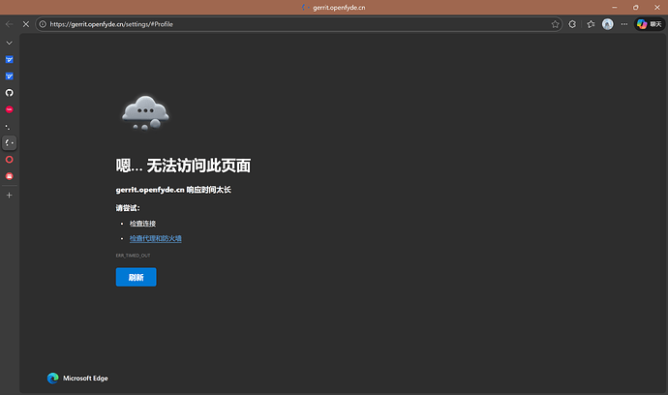
Task: Click the address bar URL field
Action: (x=290, y=24)
